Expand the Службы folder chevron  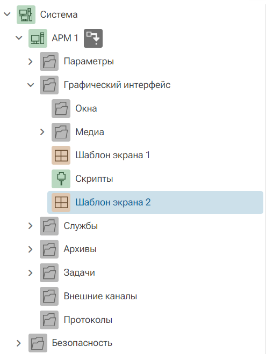coord(30,226)
